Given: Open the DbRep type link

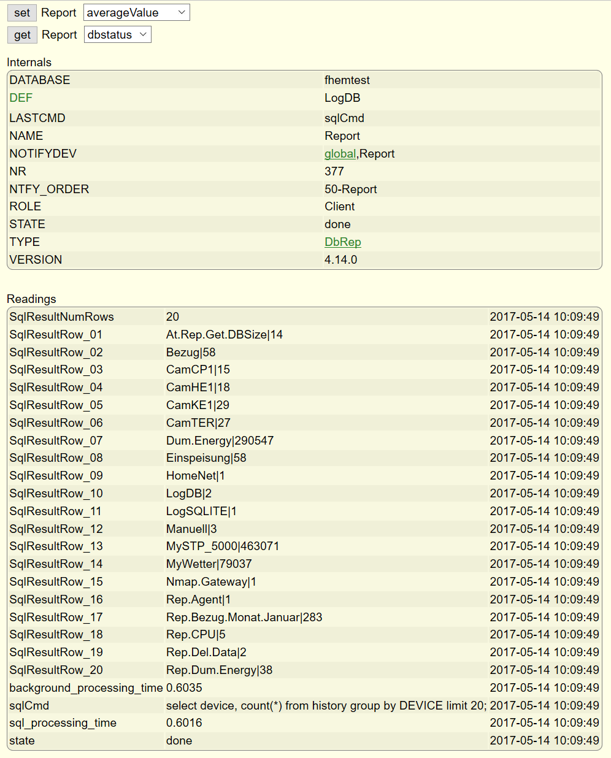Looking at the screenshot, I should [342, 242].
